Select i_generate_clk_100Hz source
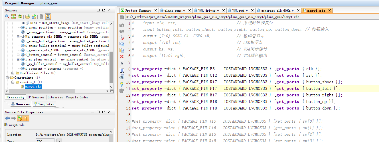Image resolution: width=379 pixels, height=142 pixels. click(65, 50)
